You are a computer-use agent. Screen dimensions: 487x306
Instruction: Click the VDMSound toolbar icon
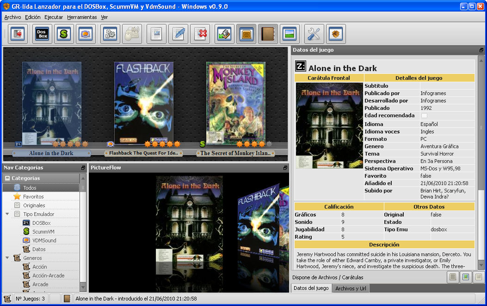coord(86,34)
